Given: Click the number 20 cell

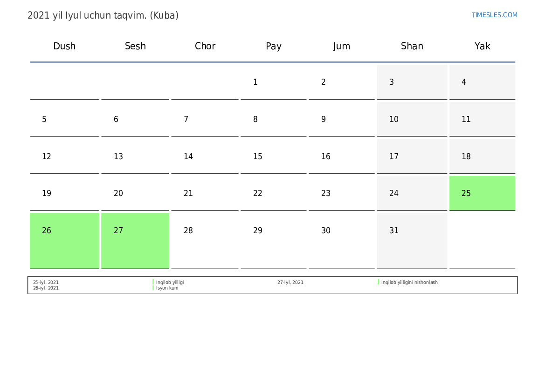Looking at the screenshot, I should pyautogui.click(x=135, y=193).
